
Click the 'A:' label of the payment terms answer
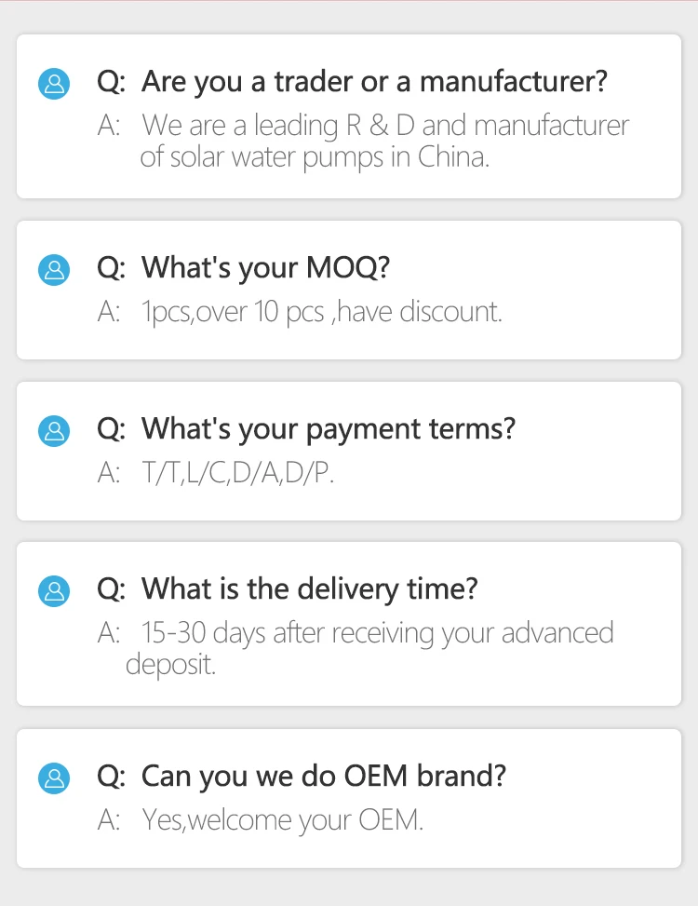click(x=109, y=473)
